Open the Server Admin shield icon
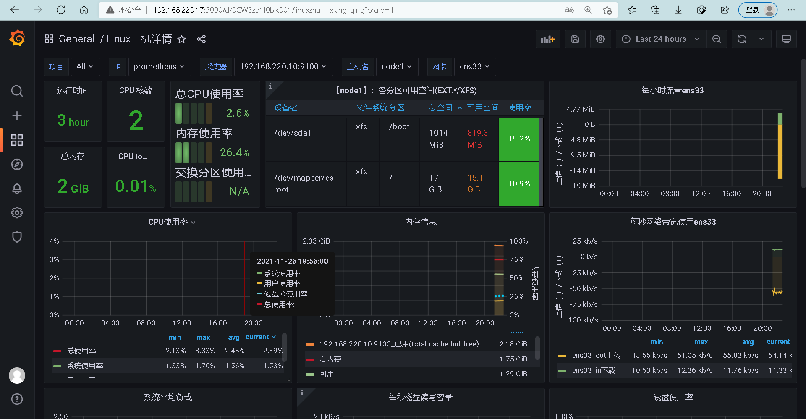Screen dimensions: 806x419 17,237
